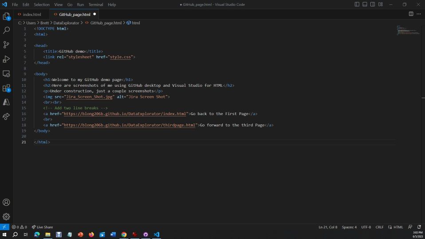Screen dimensions: 425x239
Task: Click the DataExplorator breadcrumb segment
Action: coord(66,23)
